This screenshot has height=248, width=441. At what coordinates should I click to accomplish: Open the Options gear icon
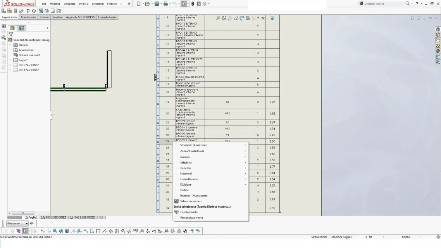pyautogui.click(x=205, y=3)
